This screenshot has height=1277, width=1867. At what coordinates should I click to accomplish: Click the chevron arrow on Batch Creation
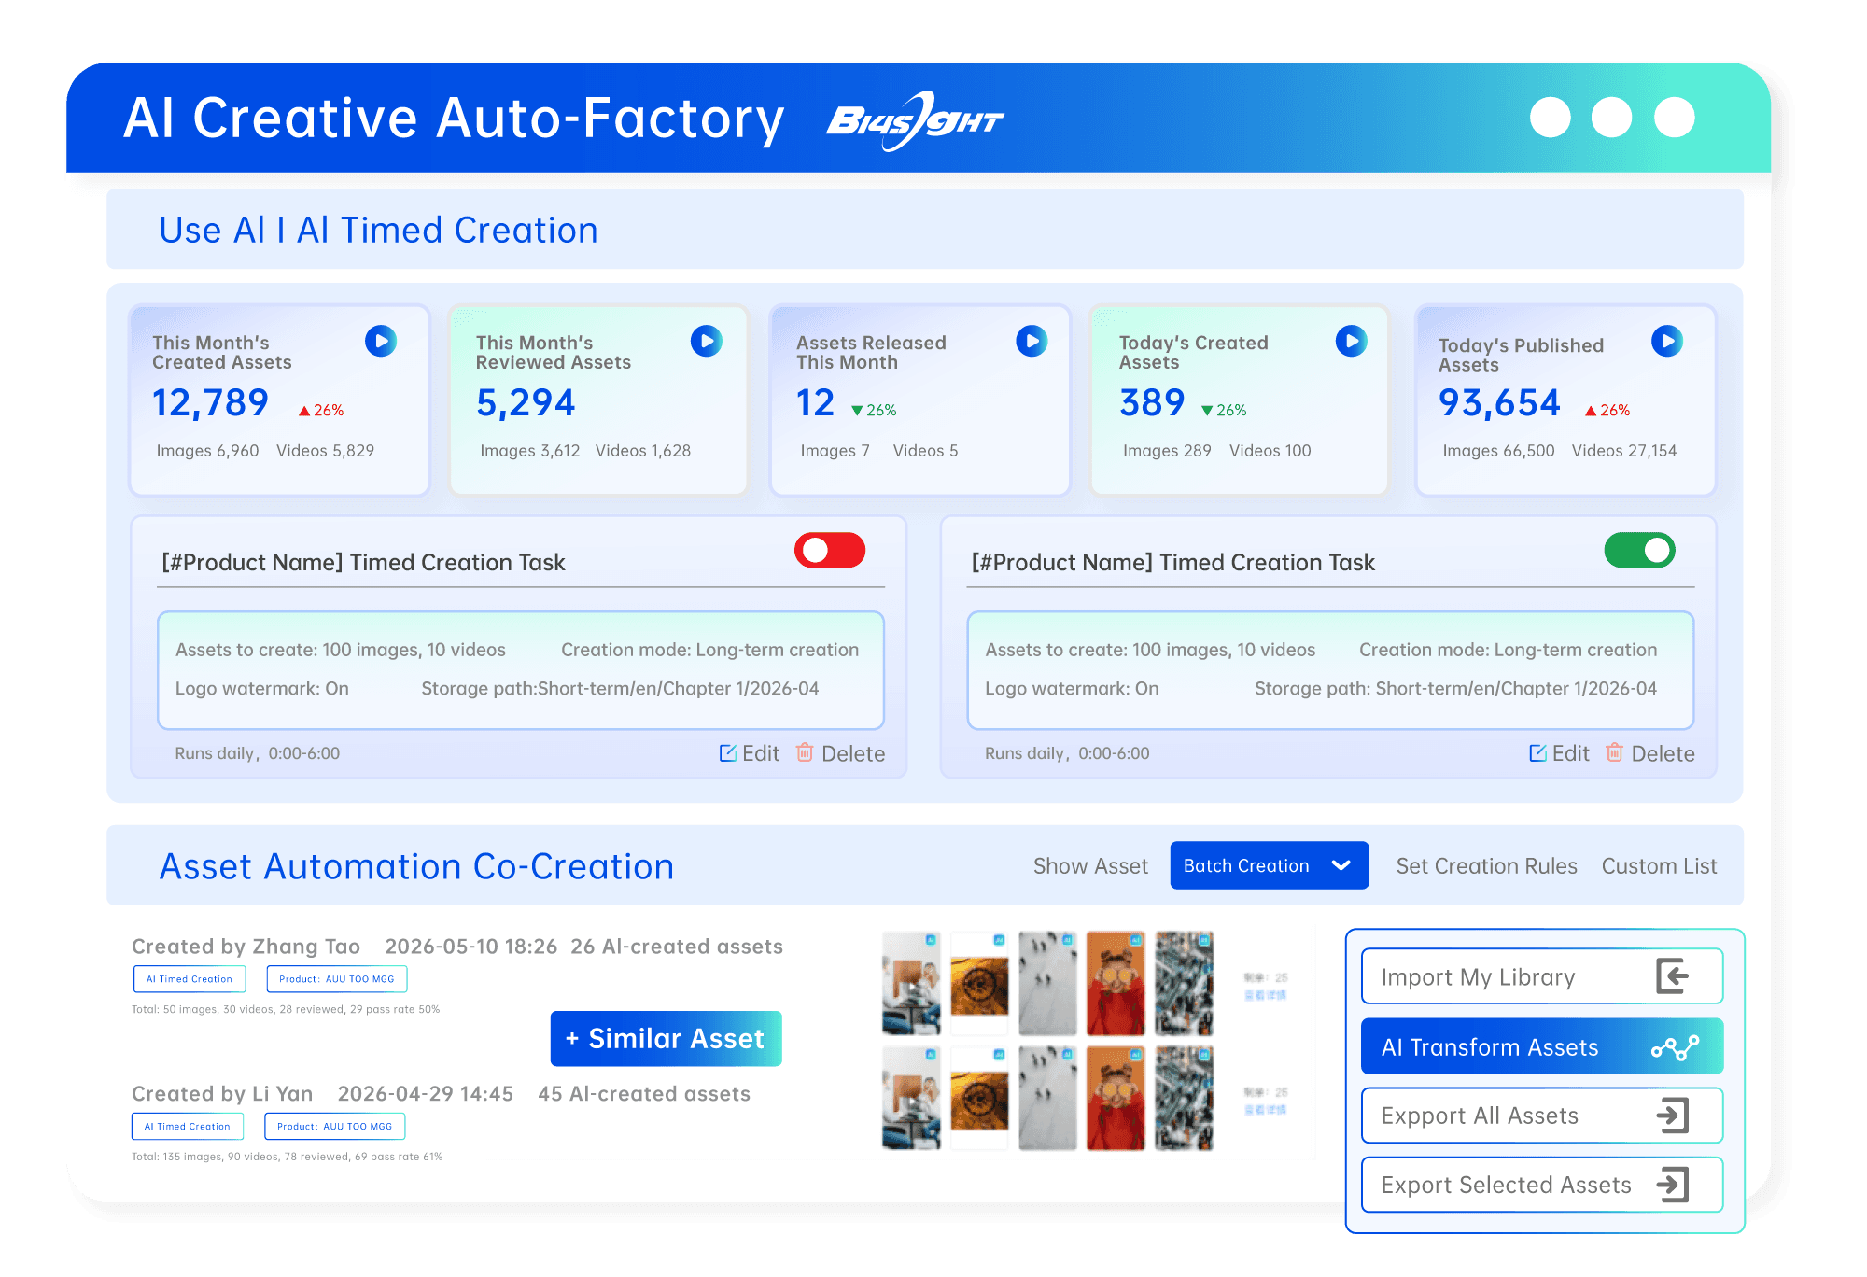point(1341,865)
